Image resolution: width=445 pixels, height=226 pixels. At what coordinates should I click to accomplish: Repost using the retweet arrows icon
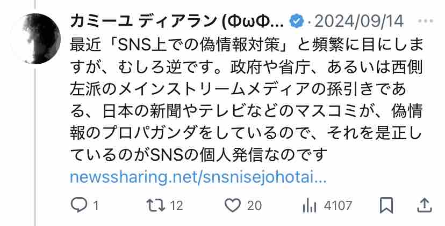coord(155,205)
